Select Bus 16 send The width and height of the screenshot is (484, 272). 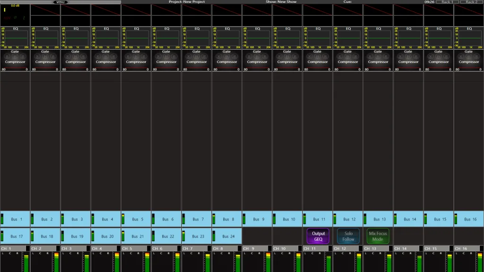(469, 219)
